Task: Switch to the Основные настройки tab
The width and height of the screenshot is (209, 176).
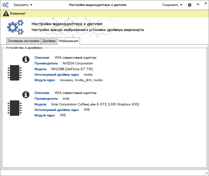Action: [24, 41]
